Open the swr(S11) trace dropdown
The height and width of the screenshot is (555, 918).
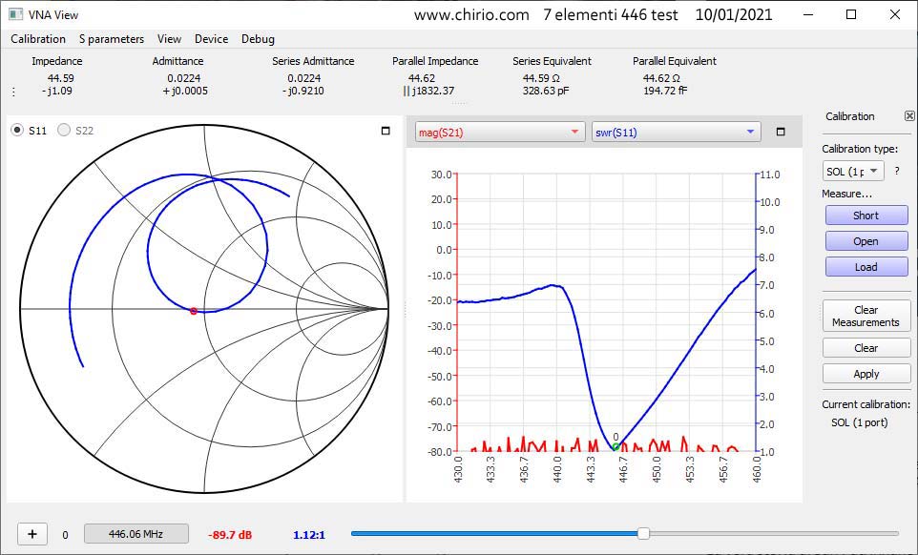click(676, 133)
